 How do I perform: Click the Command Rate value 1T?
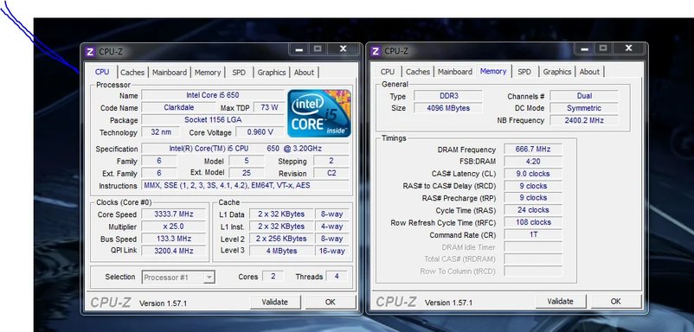point(533,235)
